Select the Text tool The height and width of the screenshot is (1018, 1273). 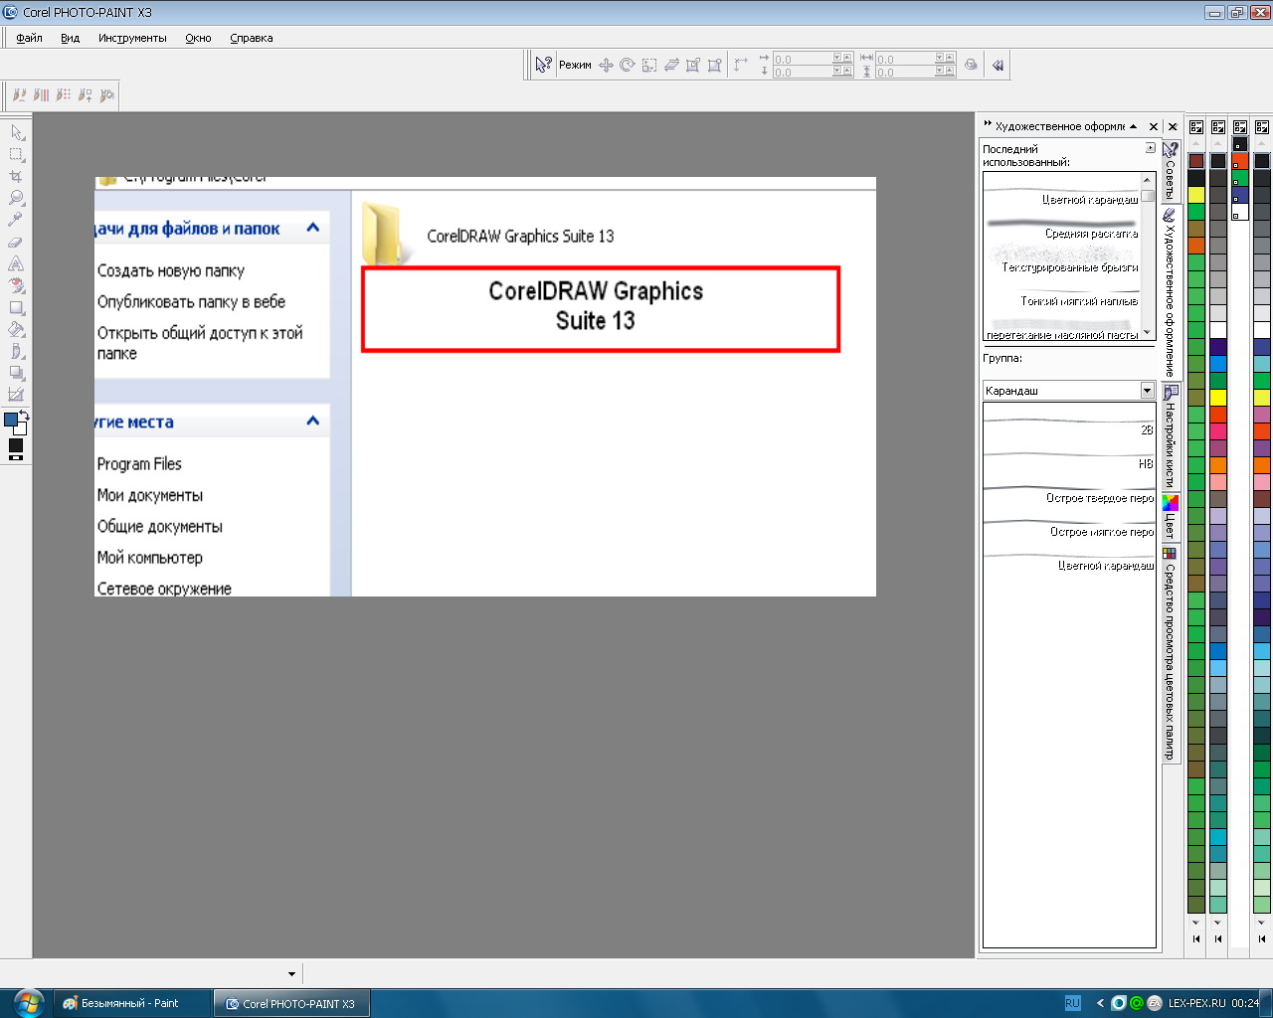17,264
